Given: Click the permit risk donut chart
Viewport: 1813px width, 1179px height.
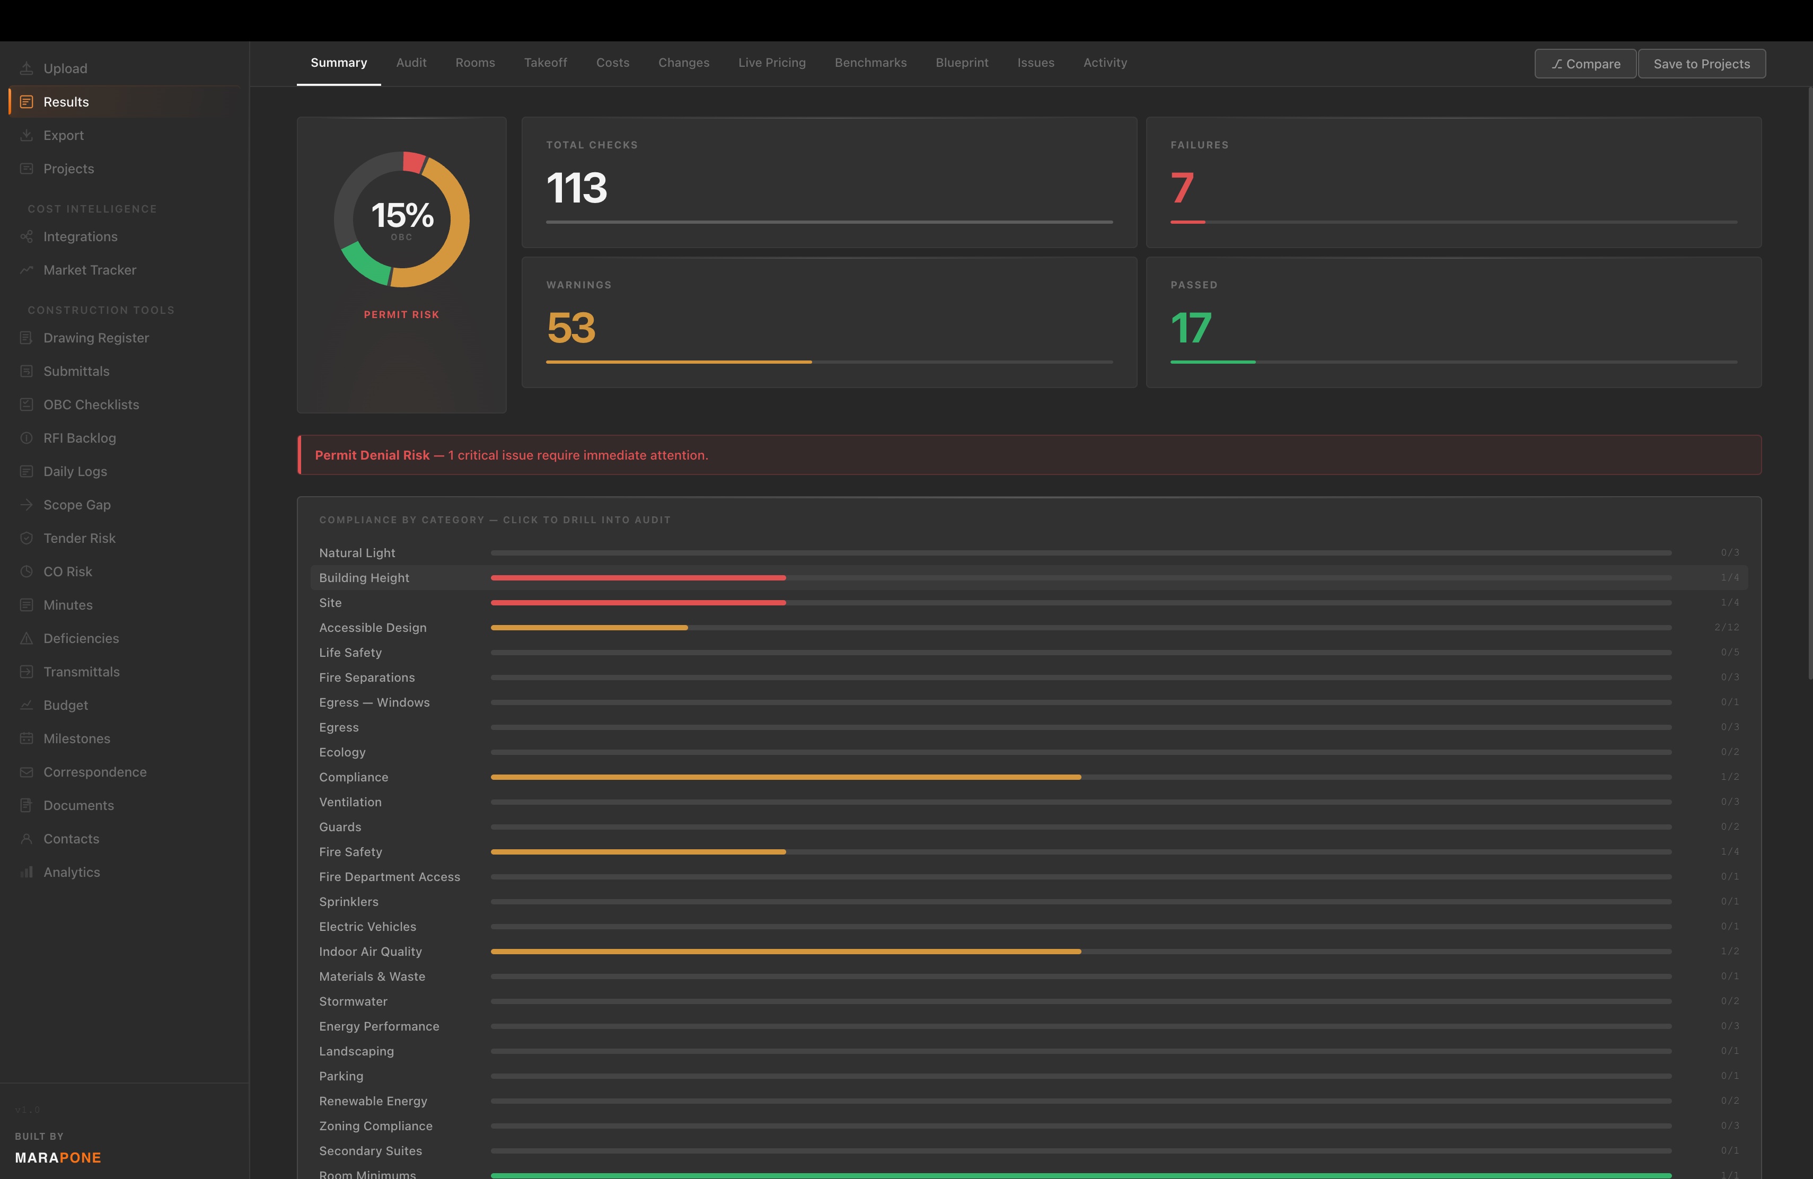Looking at the screenshot, I should tap(401, 219).
